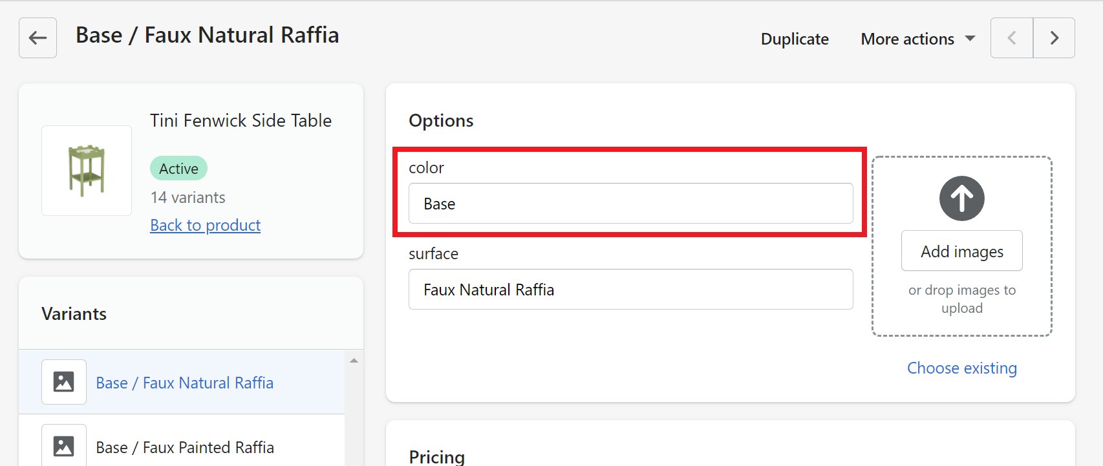Click the color option input field
This screenshot has height=466, width=1103.
tap(630, 204)
